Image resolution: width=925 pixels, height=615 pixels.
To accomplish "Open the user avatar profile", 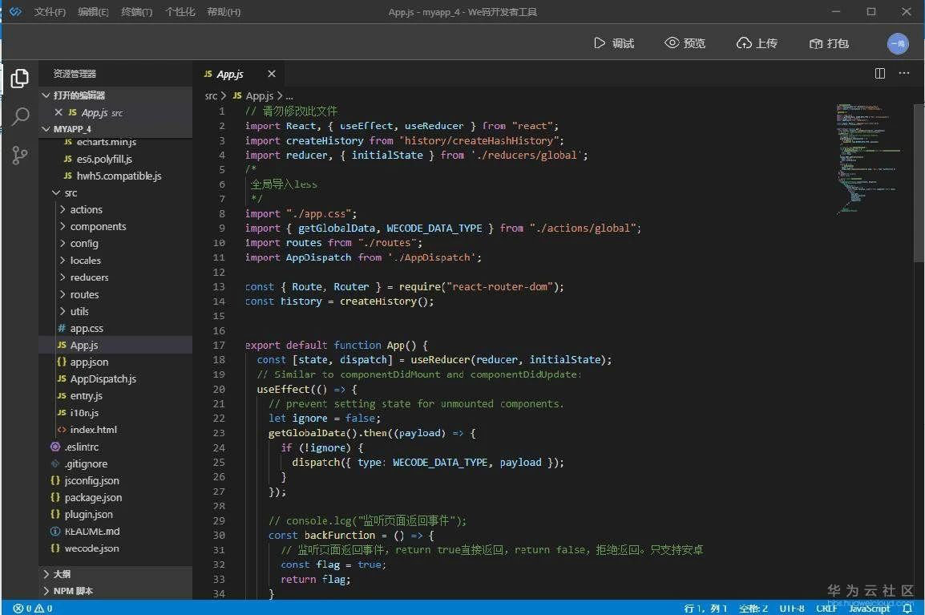I will [898, 43].
